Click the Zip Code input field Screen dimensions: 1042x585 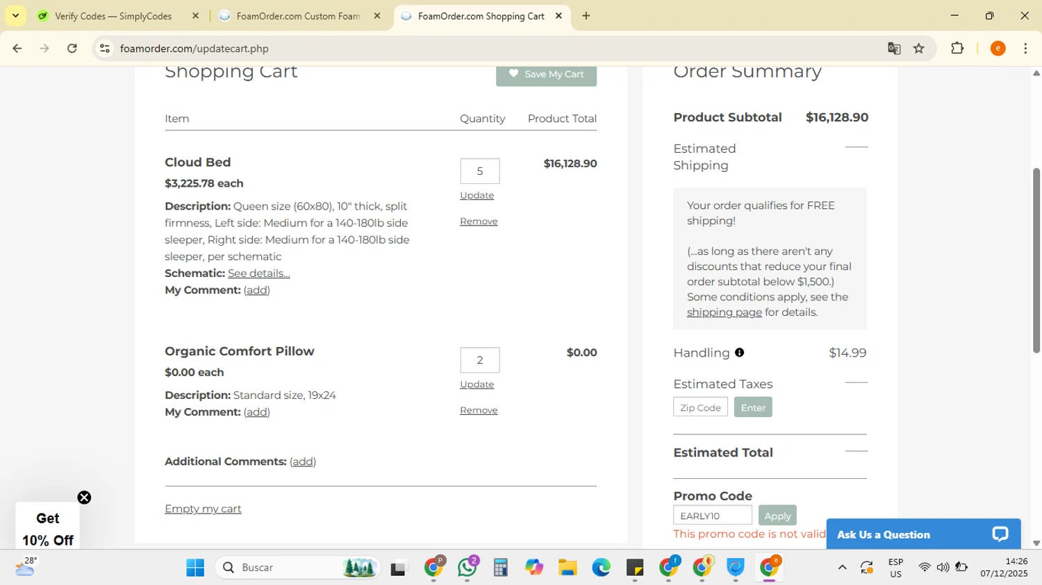coord(700,407)
